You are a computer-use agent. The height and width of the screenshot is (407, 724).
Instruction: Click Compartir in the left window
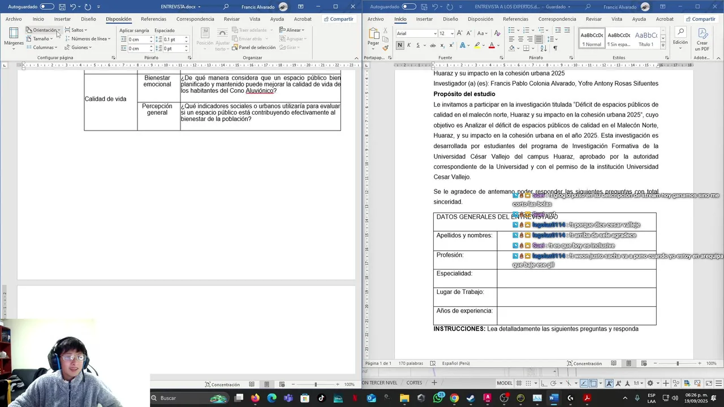pos(338,19)
